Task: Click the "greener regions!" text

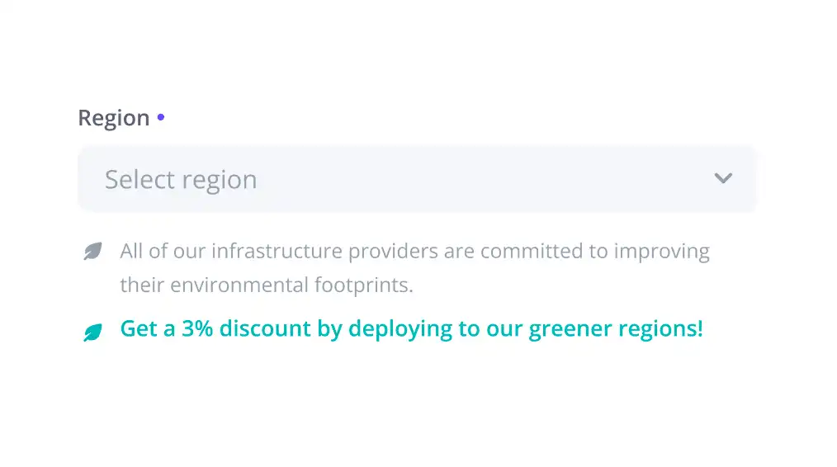Action: click(616, 329)
